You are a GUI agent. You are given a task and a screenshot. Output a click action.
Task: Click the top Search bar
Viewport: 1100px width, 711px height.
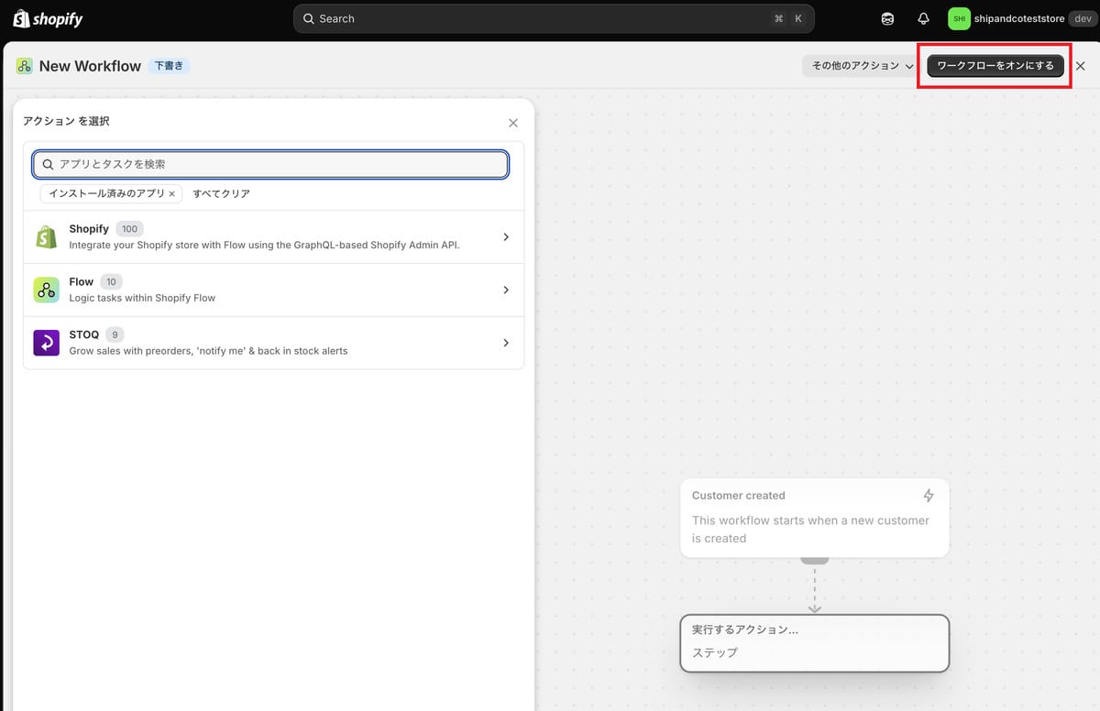[x=554, y=18]
